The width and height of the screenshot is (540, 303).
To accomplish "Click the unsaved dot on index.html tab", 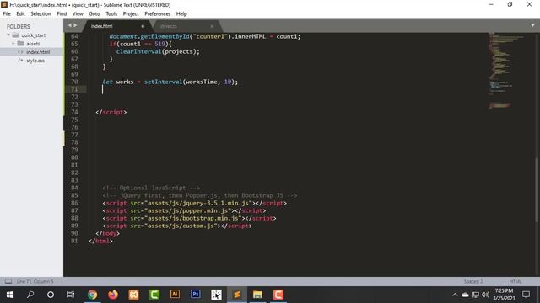I will click(143, 26).
